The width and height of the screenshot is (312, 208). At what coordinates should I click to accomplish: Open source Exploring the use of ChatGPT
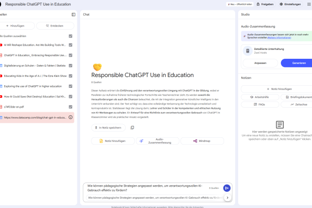tap(33, 86)
